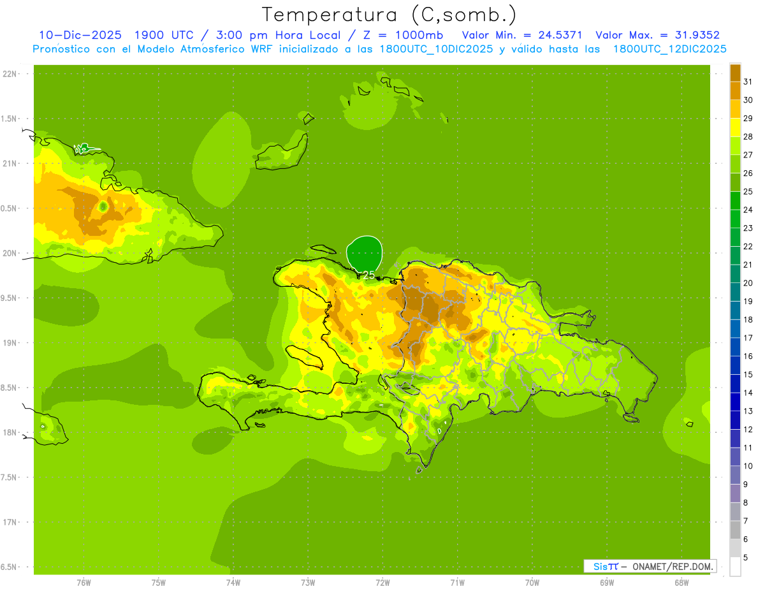Select legend swatch between 26 and 27
765x591 pixels.
click(735, 164)
